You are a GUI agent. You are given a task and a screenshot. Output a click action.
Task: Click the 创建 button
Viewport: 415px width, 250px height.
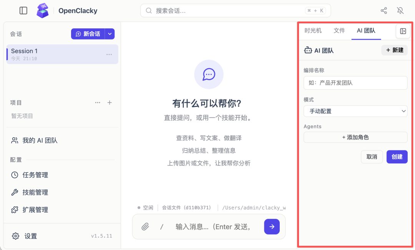[397, 157]
